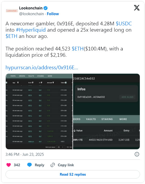Like the tweet with the heart icon

(x=9, y=165)
